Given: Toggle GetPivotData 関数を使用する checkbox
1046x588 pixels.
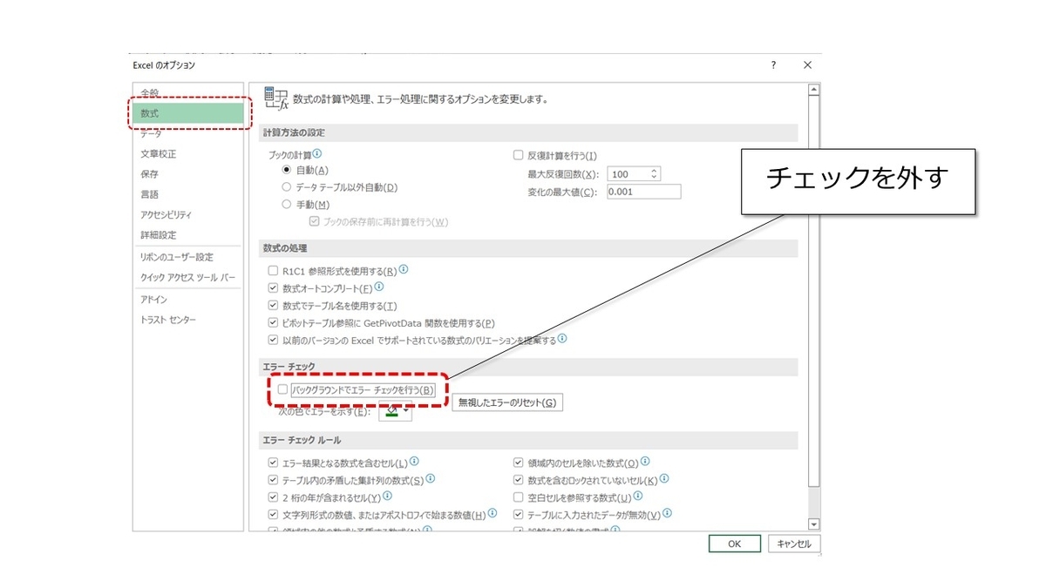Looking at the screenshot, I should pyautogui.click(x=274, y=322).
